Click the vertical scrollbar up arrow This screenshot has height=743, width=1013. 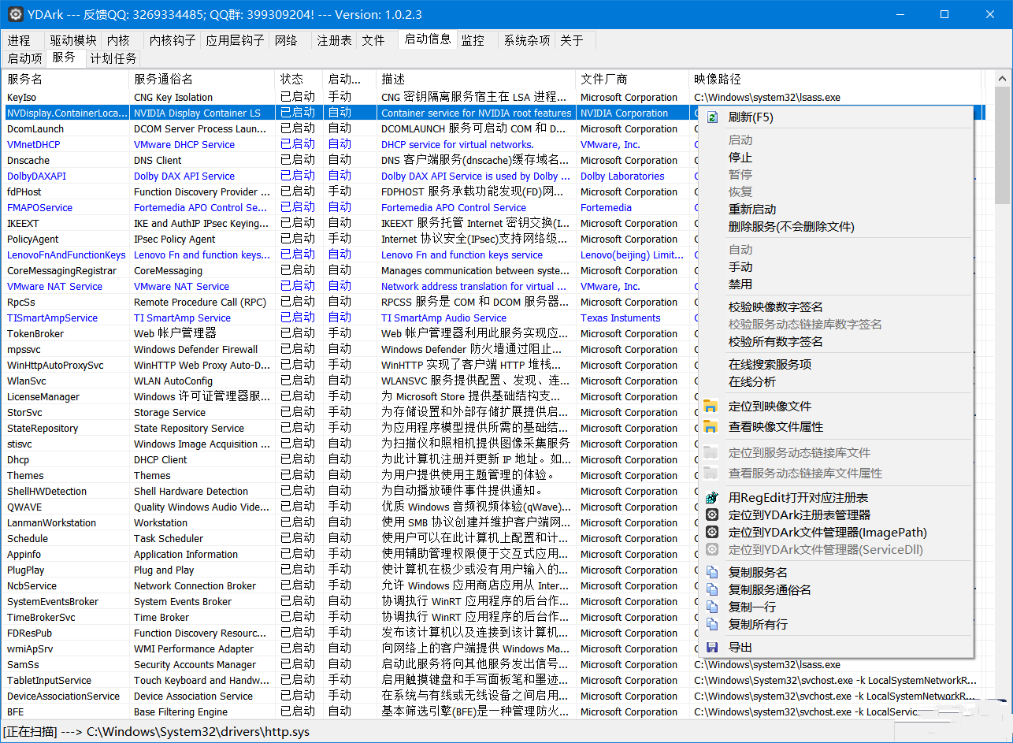[1002, 79]
